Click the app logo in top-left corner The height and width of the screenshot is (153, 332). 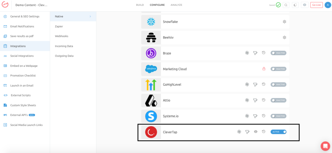(5, 5)
